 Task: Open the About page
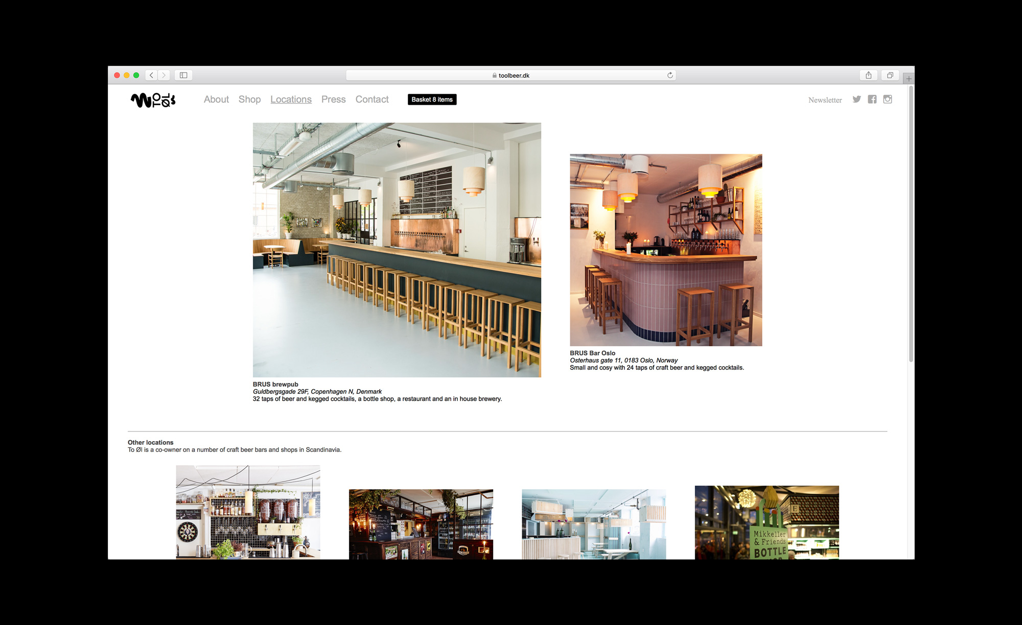point(216,100)
